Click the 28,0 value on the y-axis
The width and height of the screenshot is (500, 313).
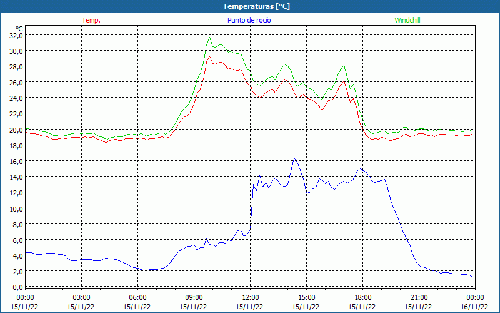click(x=16, y=67)
